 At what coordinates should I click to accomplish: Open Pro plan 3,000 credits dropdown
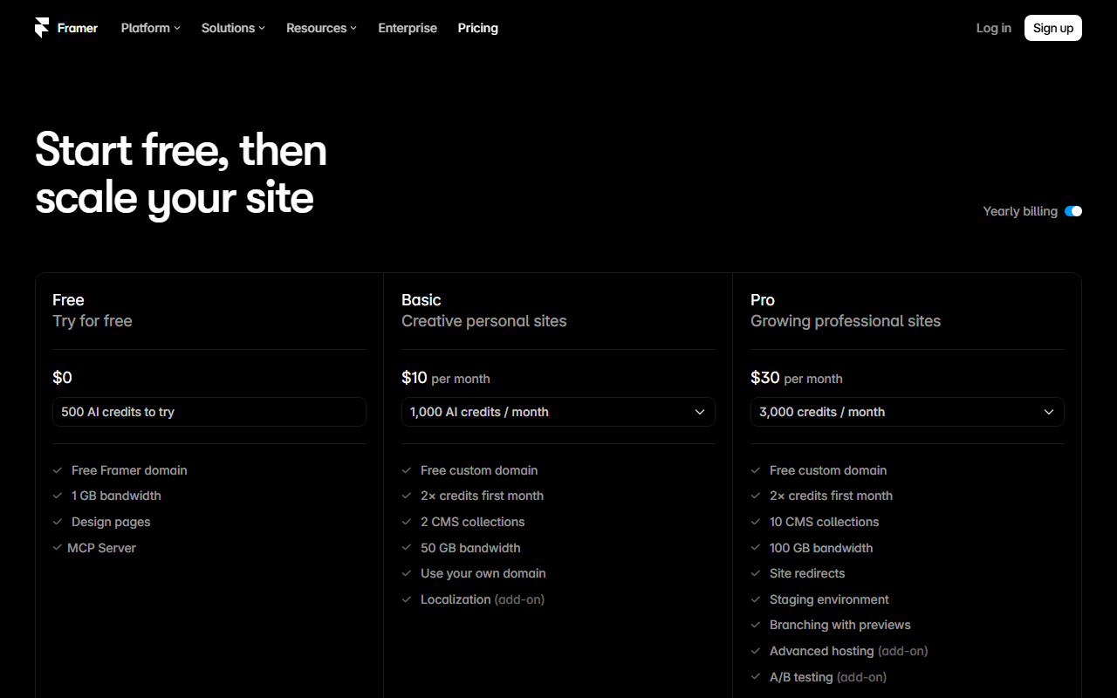coord(908,412)
